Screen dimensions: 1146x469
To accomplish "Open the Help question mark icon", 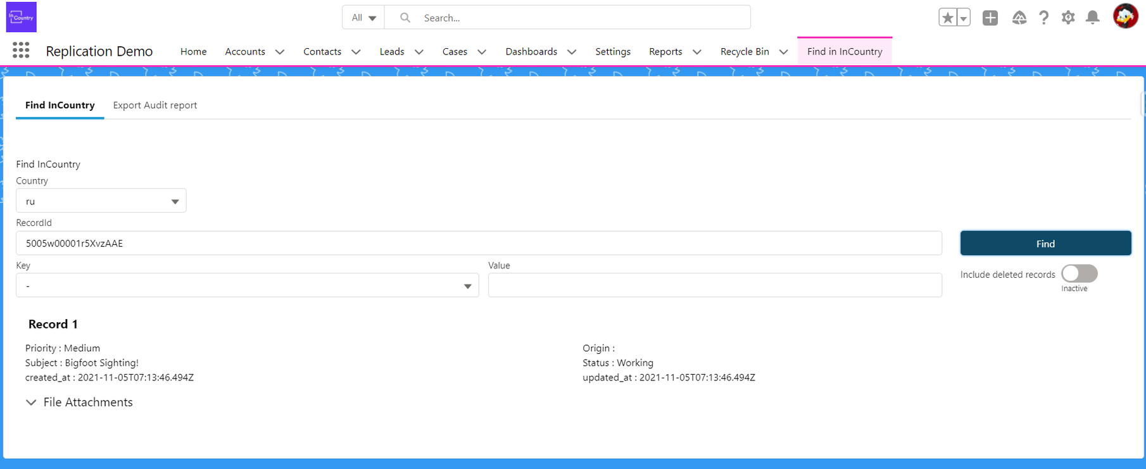I will pos(1043,18).
